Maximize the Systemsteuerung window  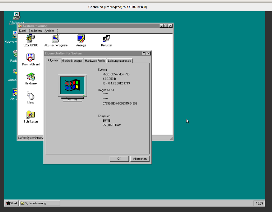(x=166, y=26)
